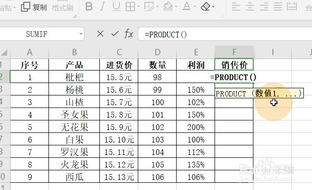Click distributed alignment icon
312x190 pixels.
(292, 7)
